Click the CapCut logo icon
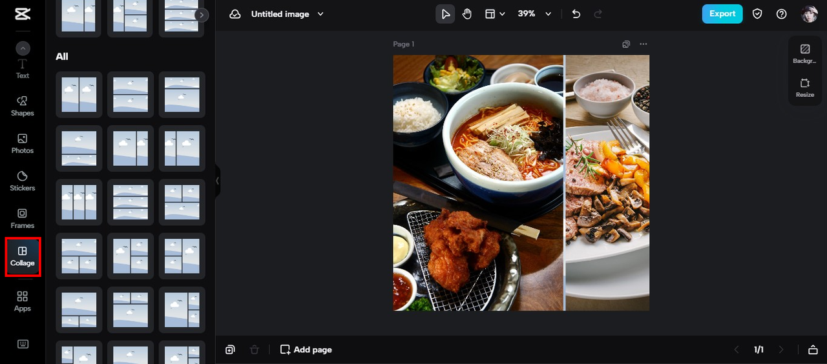The width and height of the screenshot is (827, 364). [23, 14]
